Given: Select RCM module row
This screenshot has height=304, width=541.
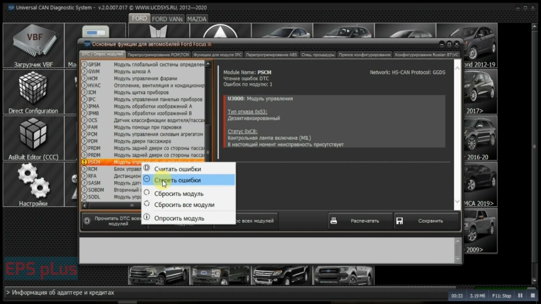Looking at the screenshot, I should [x=111, y=169].
